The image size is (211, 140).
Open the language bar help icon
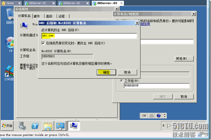[x=159, y=116]
